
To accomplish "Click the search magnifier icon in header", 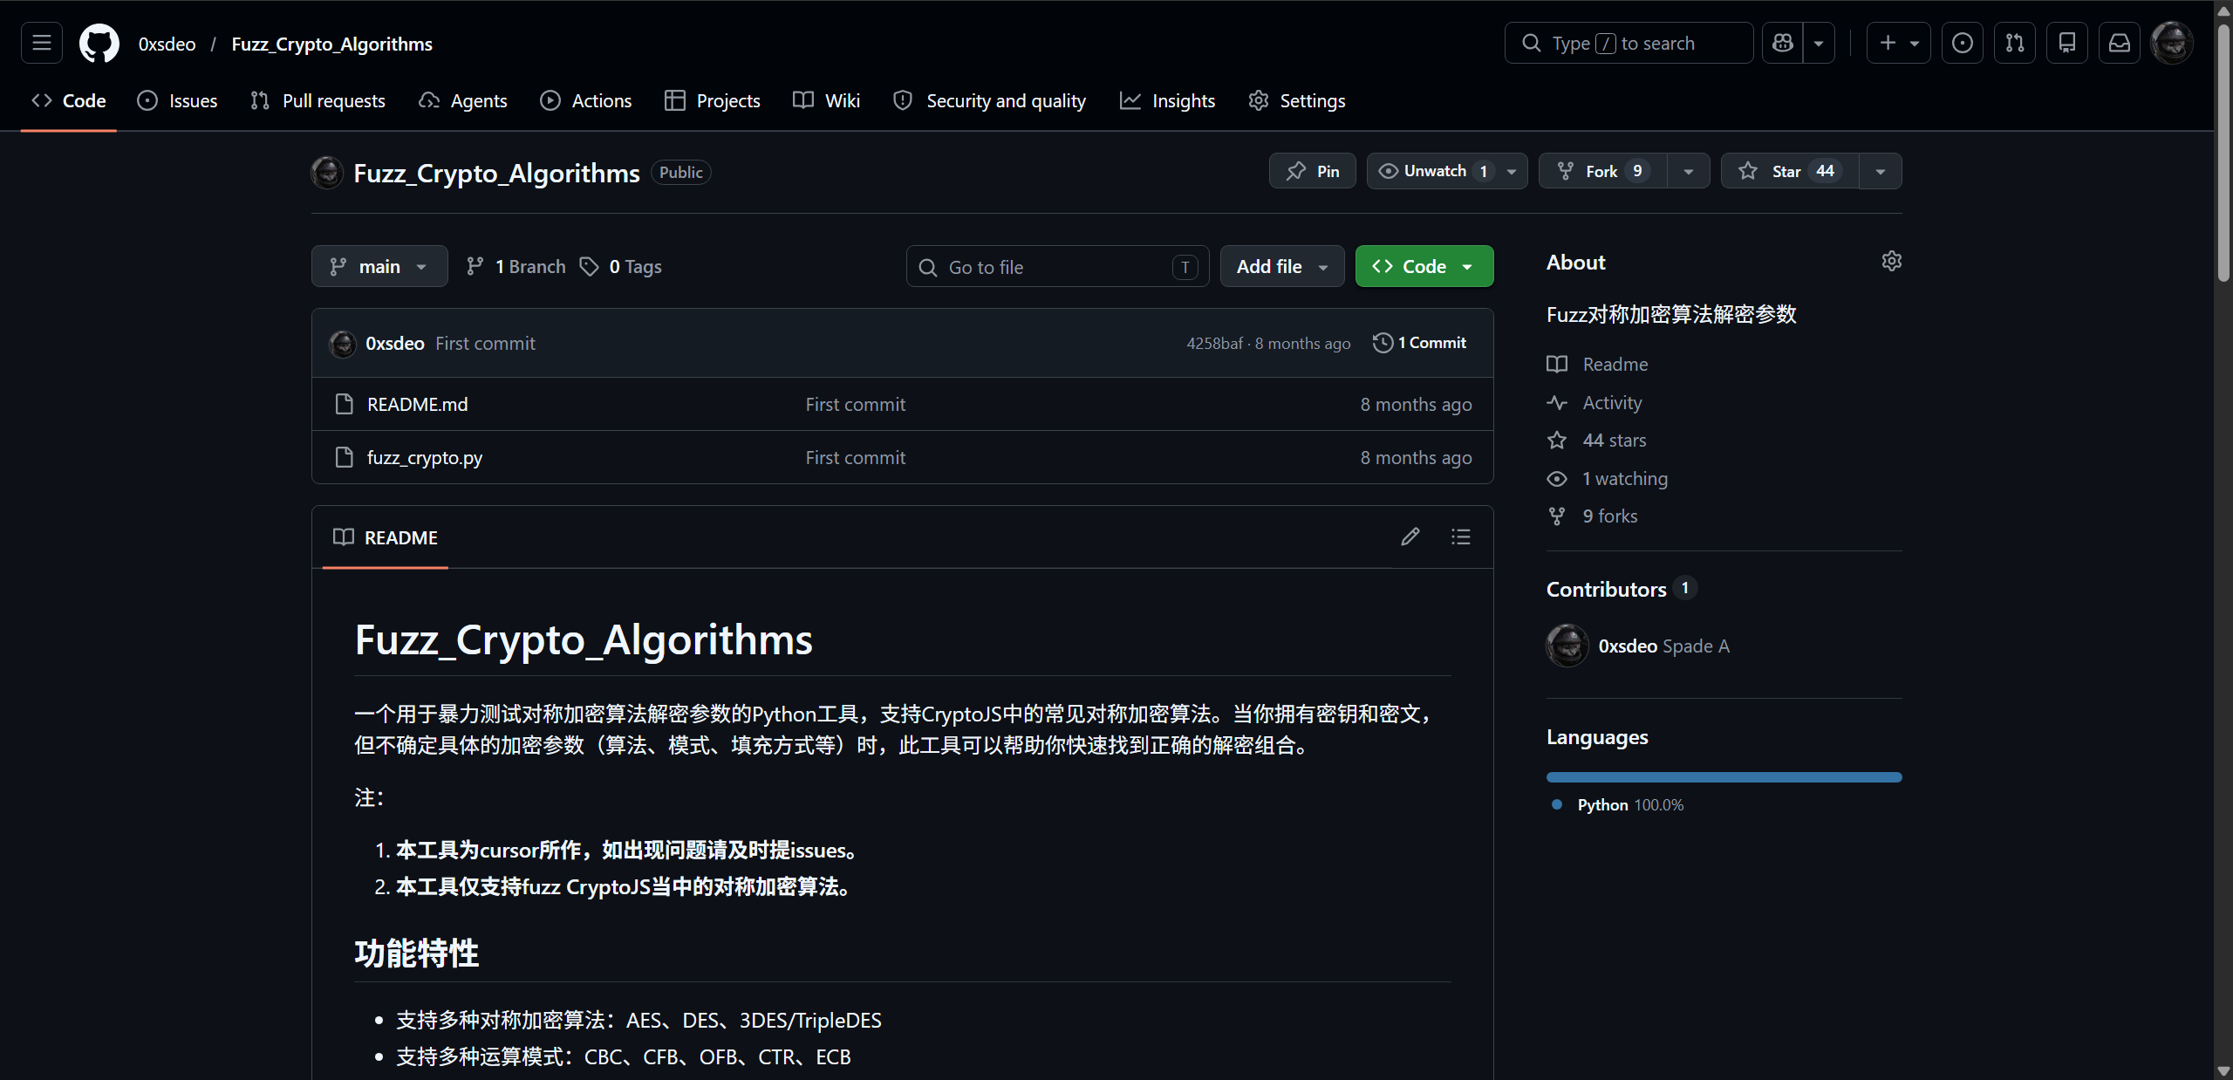I will coord(1532,43).
